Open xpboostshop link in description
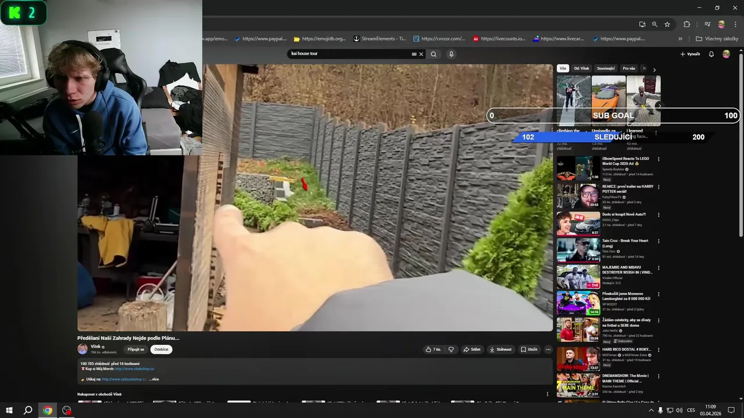Image resolution: width=744 pixels, height=418 pixels. coord(124,379)
